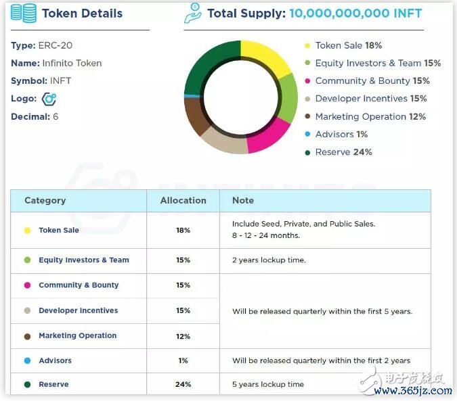Click the yellow Token Sale legend dot

(307, 46)
